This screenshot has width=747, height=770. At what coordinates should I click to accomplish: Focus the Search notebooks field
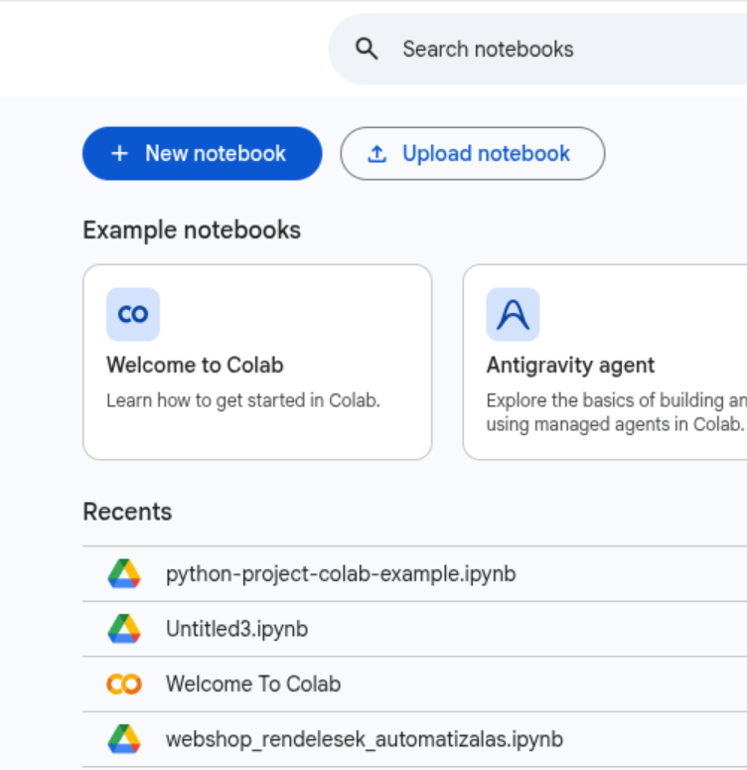click(537, 49)
